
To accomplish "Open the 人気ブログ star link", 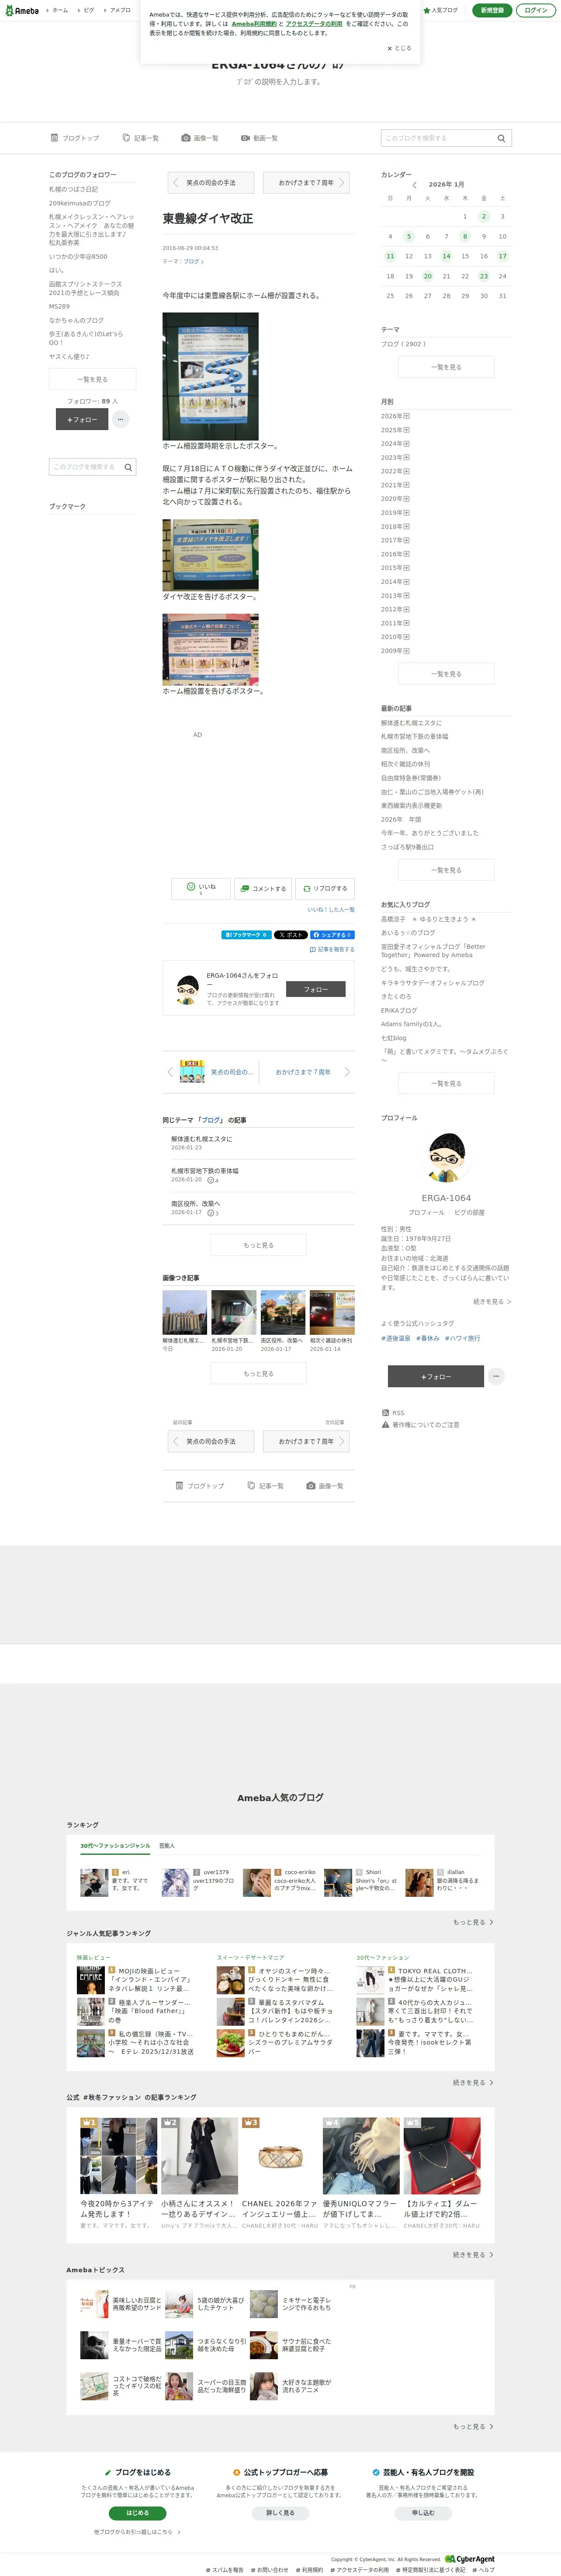I will pos(441,10).
